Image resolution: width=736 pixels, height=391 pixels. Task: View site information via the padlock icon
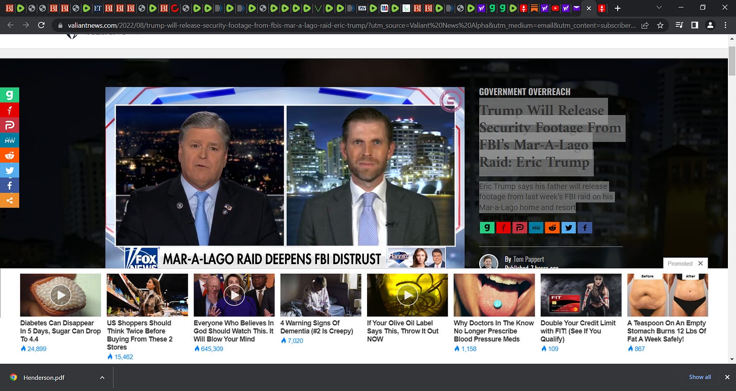pos(60,25)
